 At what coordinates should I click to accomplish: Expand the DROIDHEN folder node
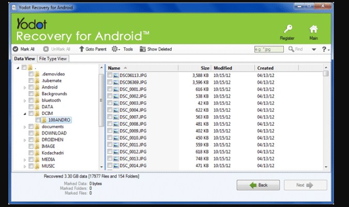(25, 140)
